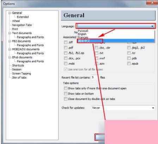Open the Print settings page
The image size is (158, 144).
coord(15,29)
